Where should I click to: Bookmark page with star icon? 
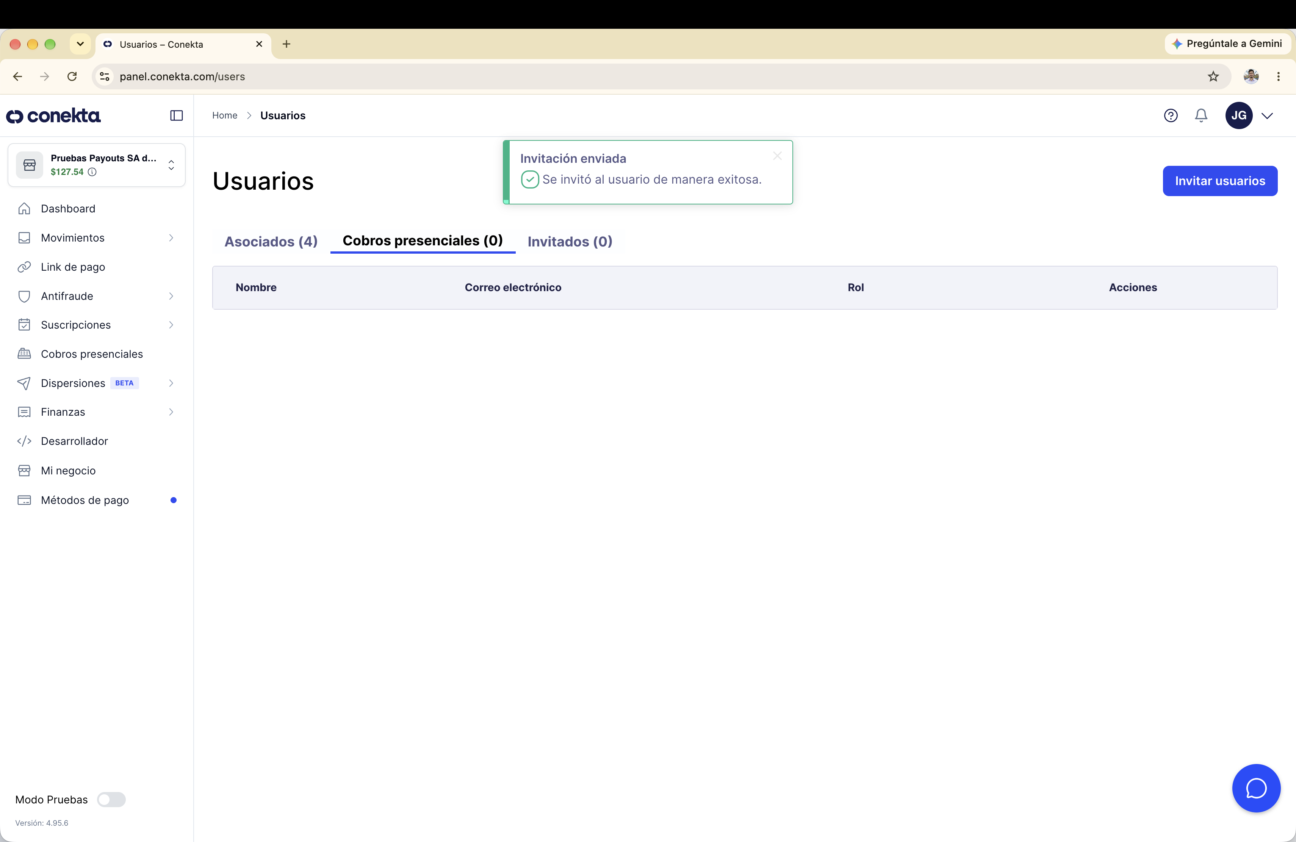point(1213,77)
